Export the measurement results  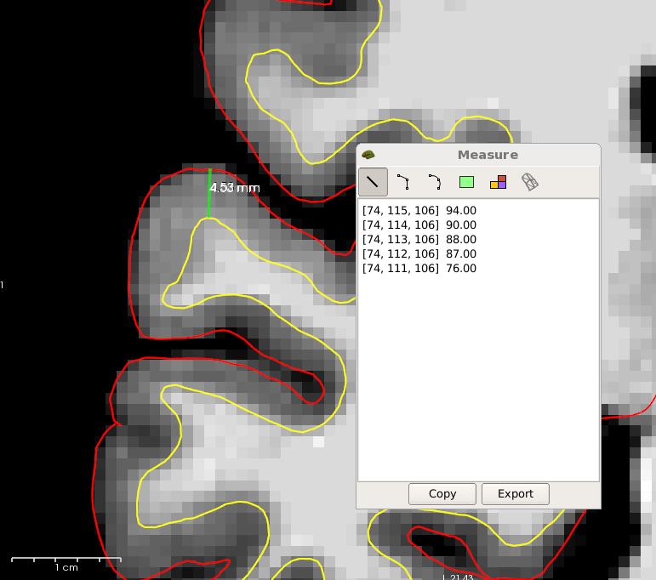tap(515, 494)
